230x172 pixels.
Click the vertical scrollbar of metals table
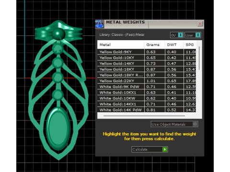199,58
